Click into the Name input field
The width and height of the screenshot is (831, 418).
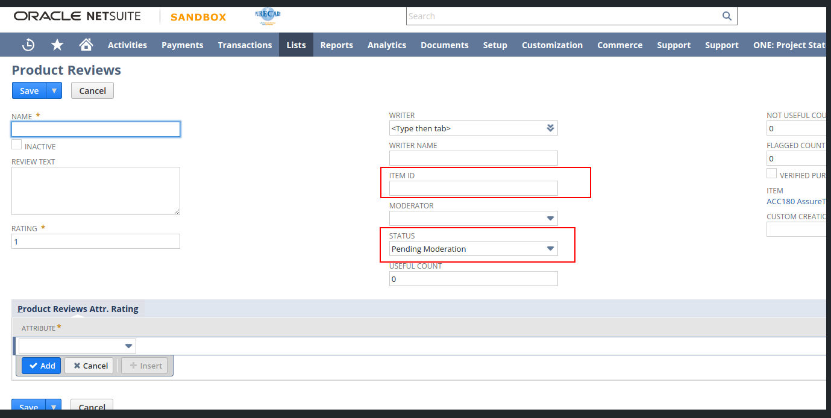pyautogui.click(x=96, y=129)
